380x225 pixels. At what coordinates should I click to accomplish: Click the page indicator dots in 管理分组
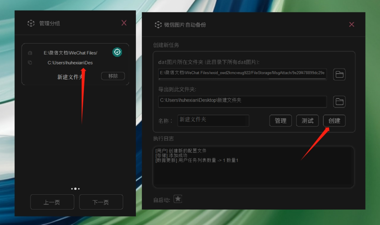[x=75, y=189]
